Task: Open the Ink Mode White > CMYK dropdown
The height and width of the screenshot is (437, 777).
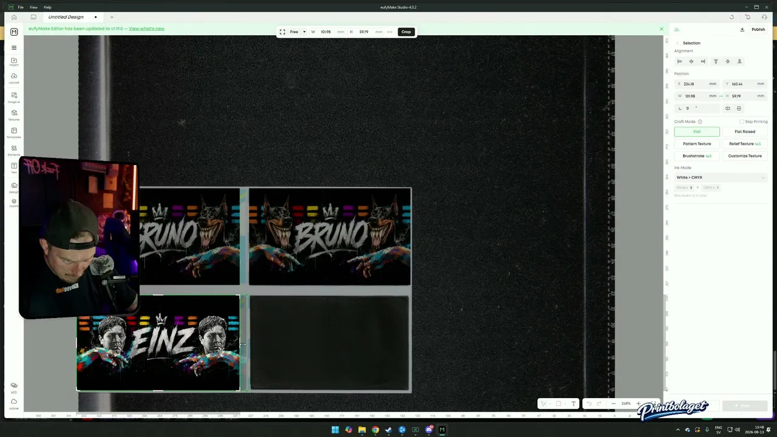Action: tap(721, 177)
